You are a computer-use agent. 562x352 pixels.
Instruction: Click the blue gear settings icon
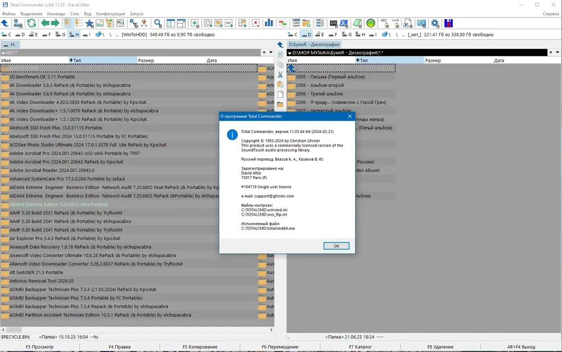pyautogui.click(x=435, y=23)
